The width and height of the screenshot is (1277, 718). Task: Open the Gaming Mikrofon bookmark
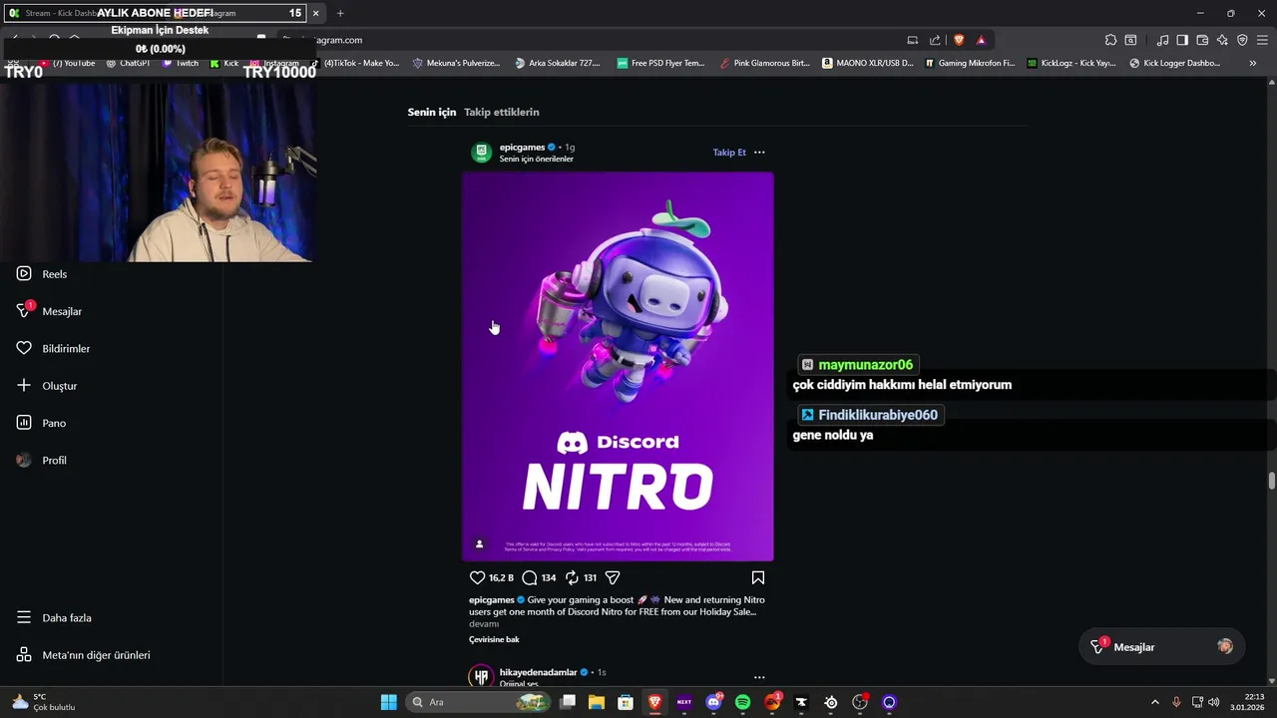coord(970,63)
